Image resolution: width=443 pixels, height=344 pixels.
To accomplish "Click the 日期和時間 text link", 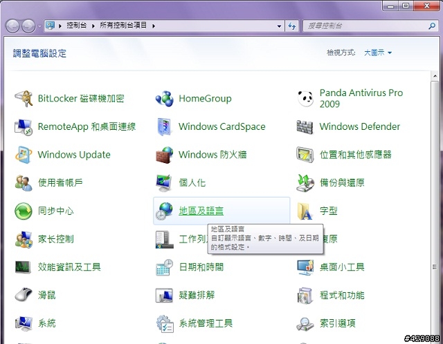I will (x=201, y=267).
